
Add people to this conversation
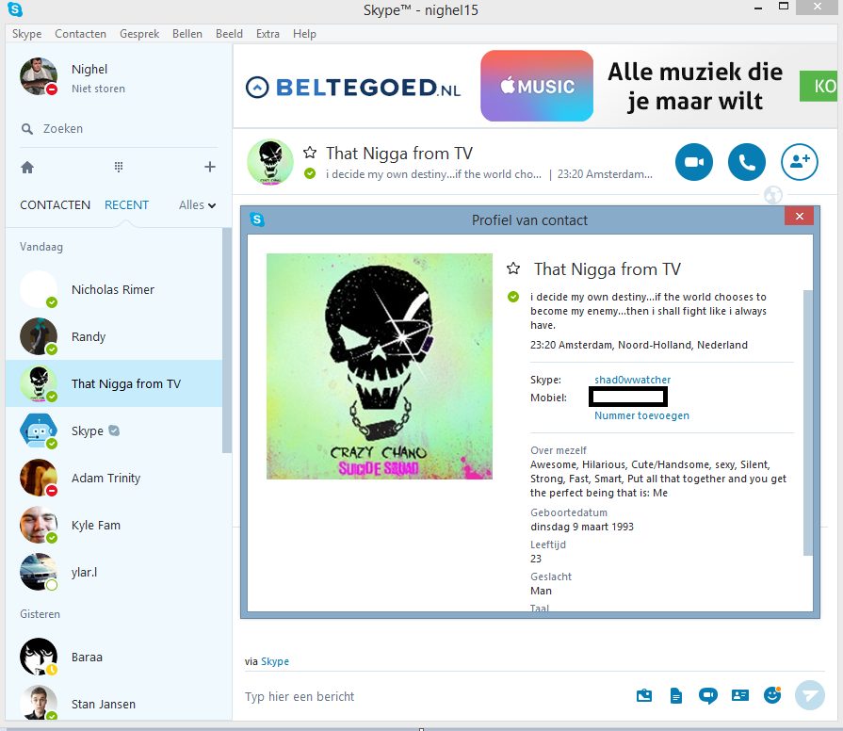800,162
